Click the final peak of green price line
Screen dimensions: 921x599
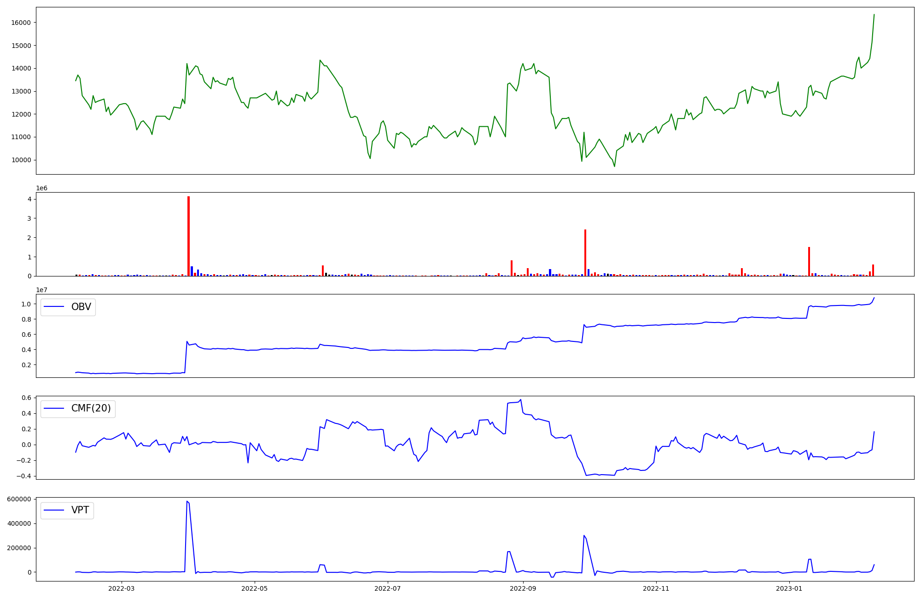pos(874,15)
